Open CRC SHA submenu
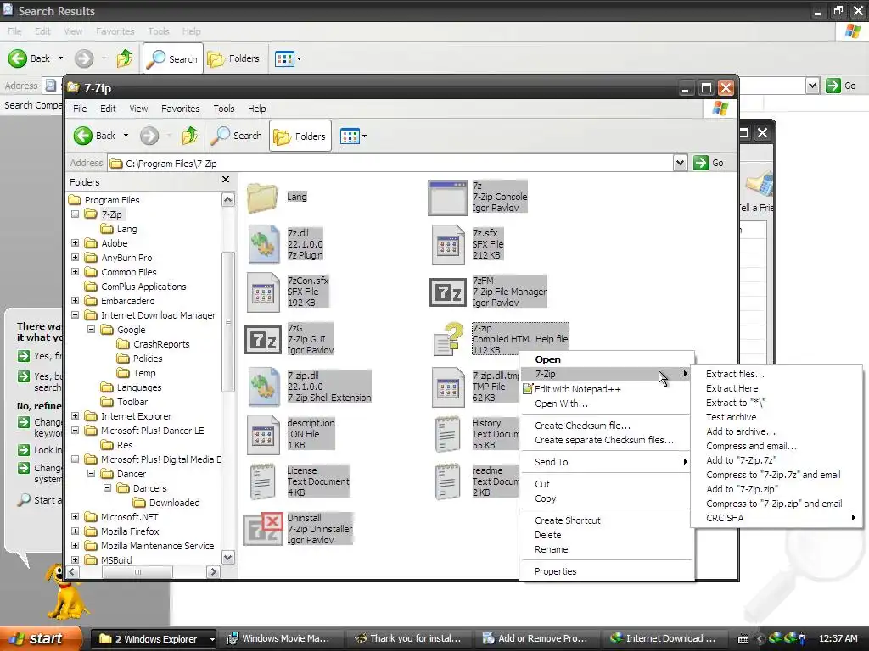Image resolution: width=869 pixels, height=651 pixels. click(776, 518)
